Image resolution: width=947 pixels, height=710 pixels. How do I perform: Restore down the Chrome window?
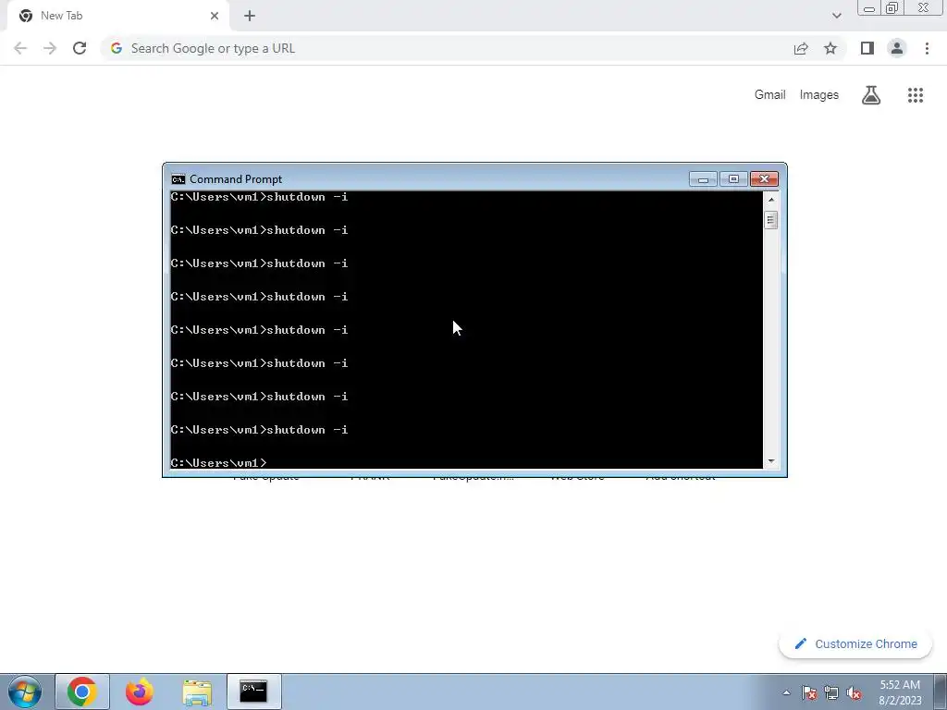(x=892, y=8)
